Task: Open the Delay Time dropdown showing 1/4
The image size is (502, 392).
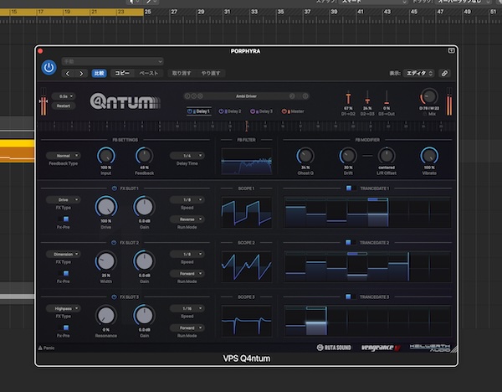Action: point(187,156)
